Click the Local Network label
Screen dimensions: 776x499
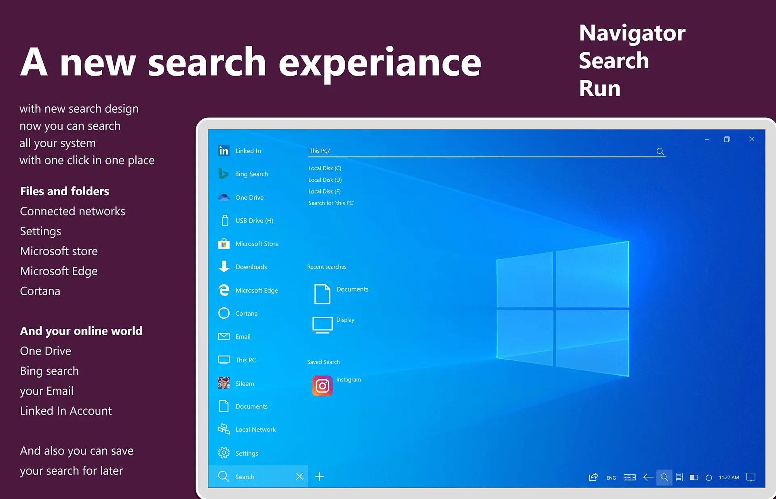[255, 429]
